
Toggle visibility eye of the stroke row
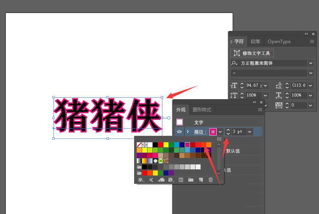[x=179, y=132]
